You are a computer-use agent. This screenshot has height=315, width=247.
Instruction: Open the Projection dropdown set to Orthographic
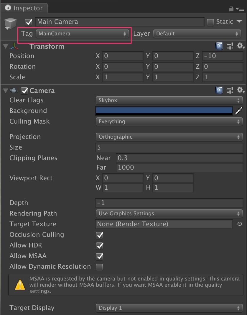(x=169, y=137)
